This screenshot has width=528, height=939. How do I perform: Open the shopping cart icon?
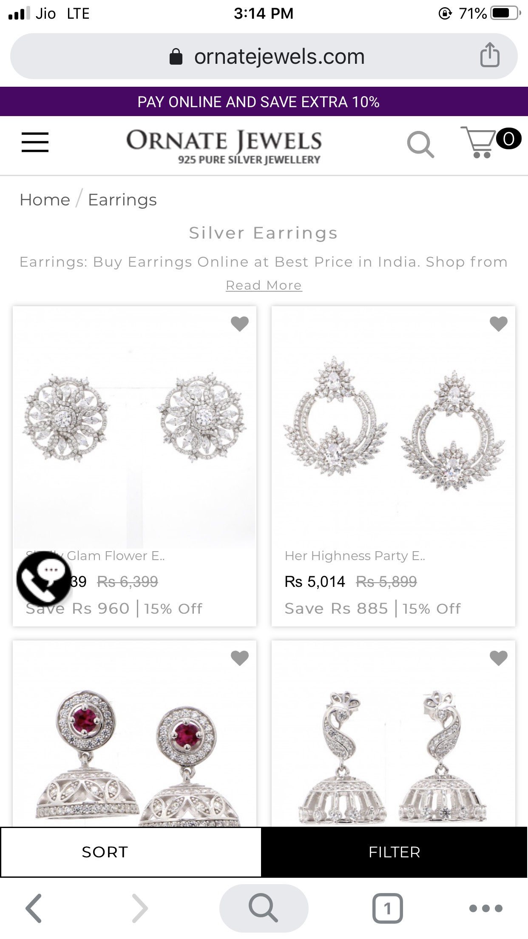click(x=491, y=142)
